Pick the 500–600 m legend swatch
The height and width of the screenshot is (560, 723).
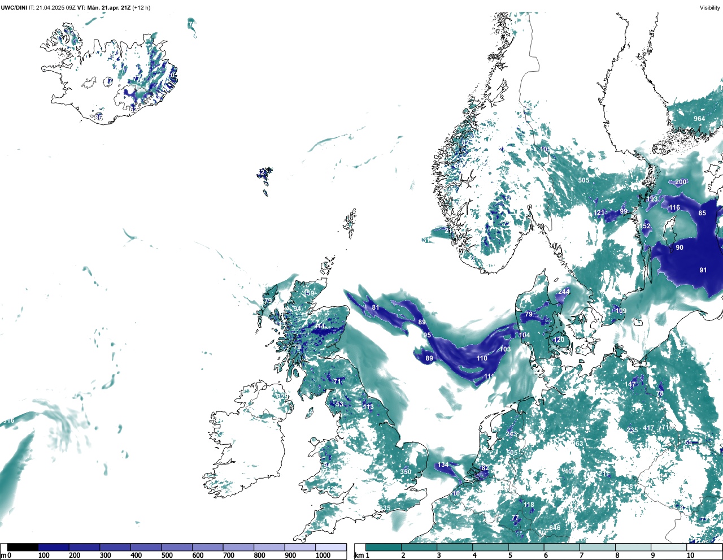coord(177,547)
